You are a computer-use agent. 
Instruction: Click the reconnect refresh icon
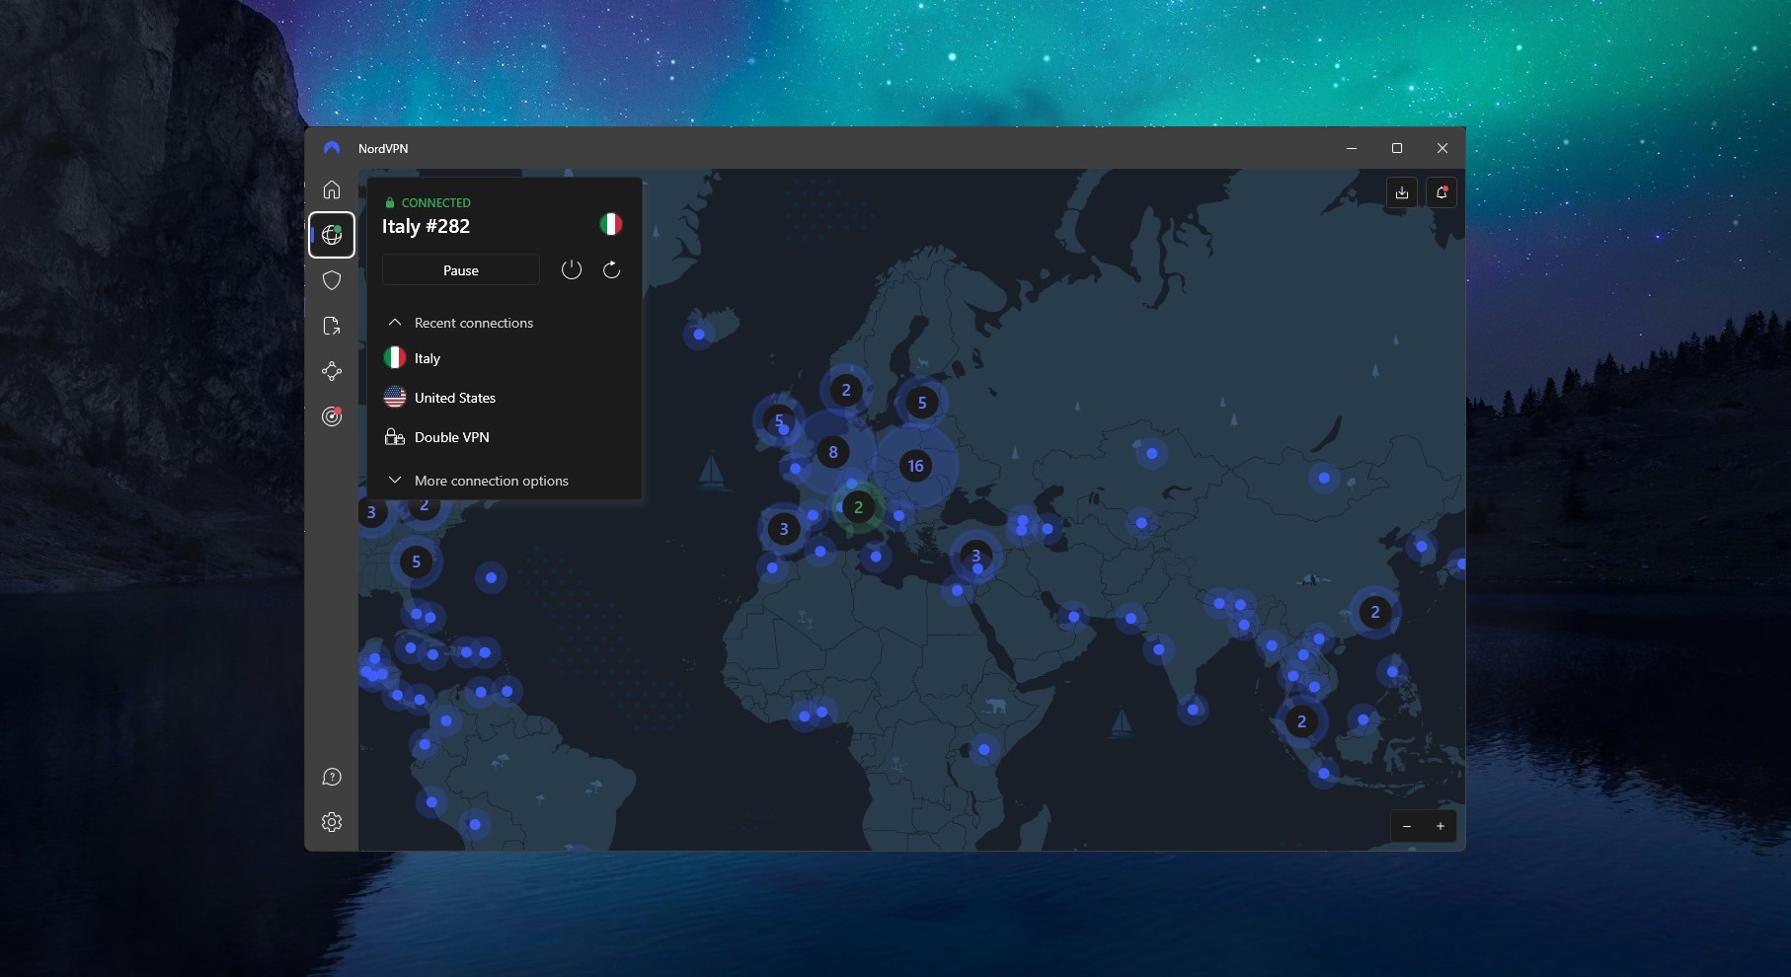click(611, 269)
